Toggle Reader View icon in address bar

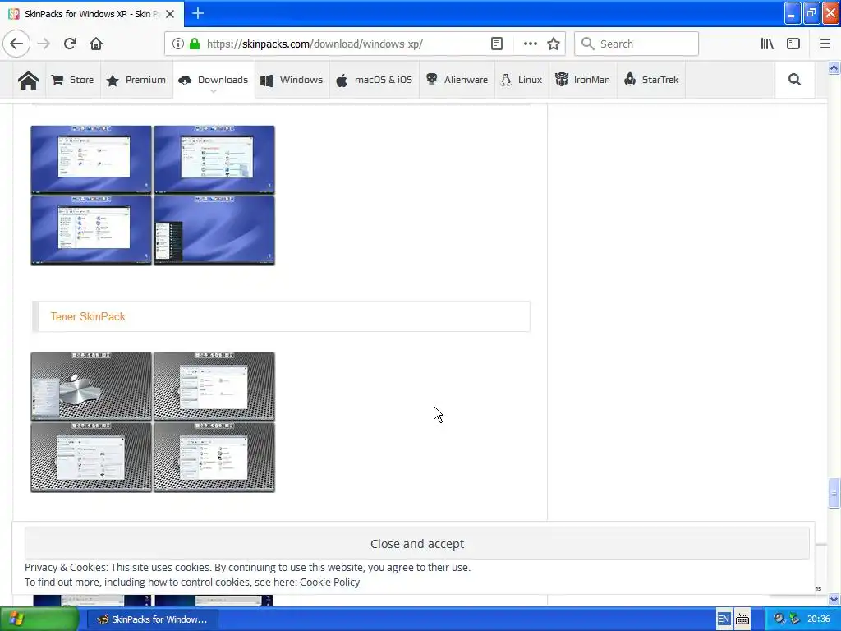(x=497, y=44)
